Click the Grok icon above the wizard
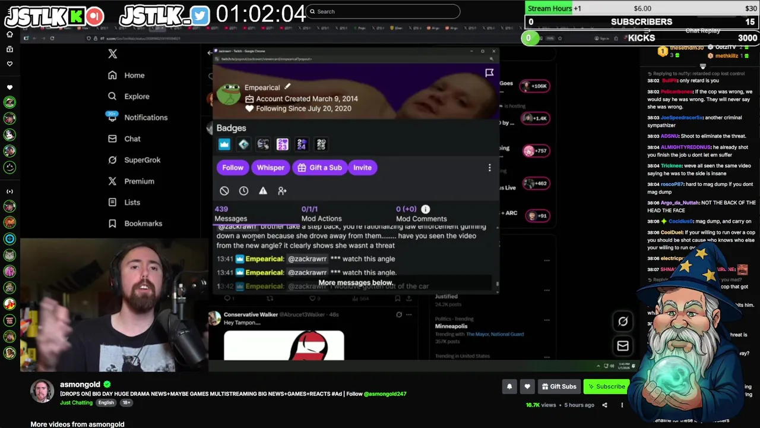The width and height of the screenshot is (760, 428). click(x=623, y=322)
